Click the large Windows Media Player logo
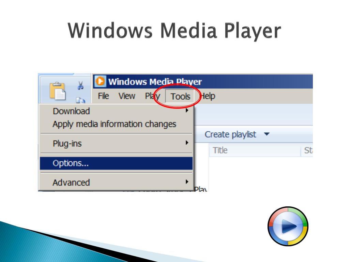Image resolution: width=349 pixels, height=262 pixels. pos(288,227)
